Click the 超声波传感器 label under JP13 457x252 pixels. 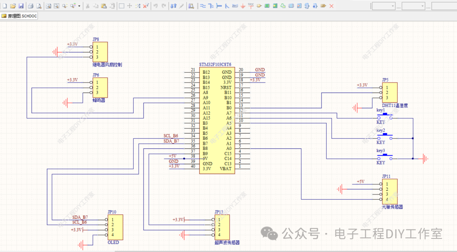(x=227, y=242)
